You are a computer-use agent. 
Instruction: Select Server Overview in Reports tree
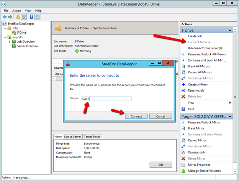pyautogui.click(x=28, y=46)
